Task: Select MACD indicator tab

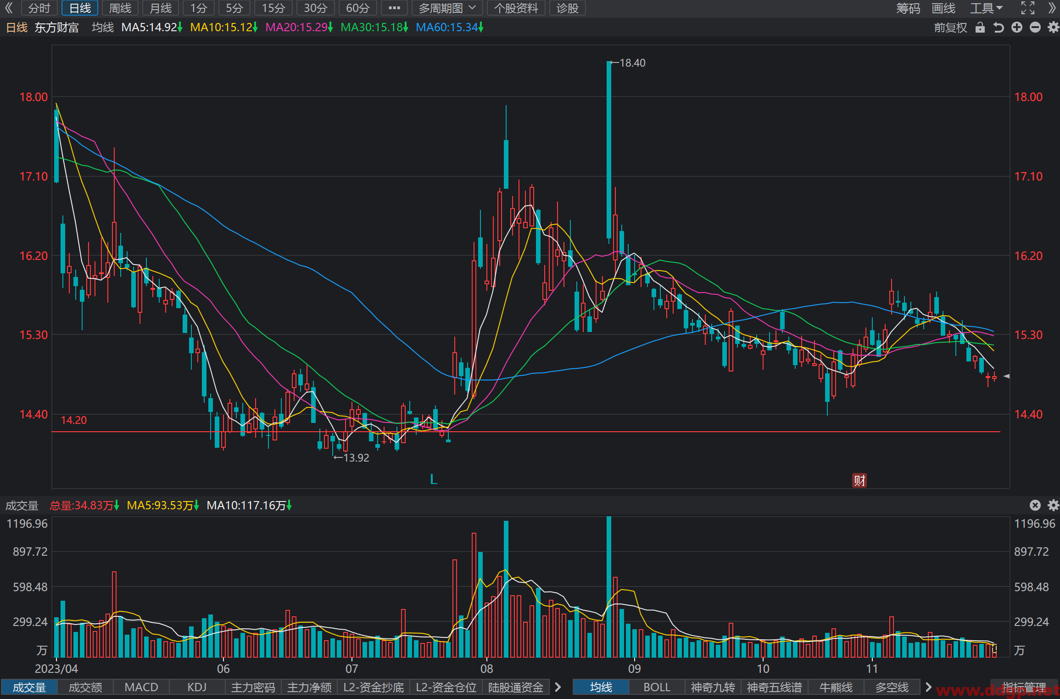Action: (141, 687)
